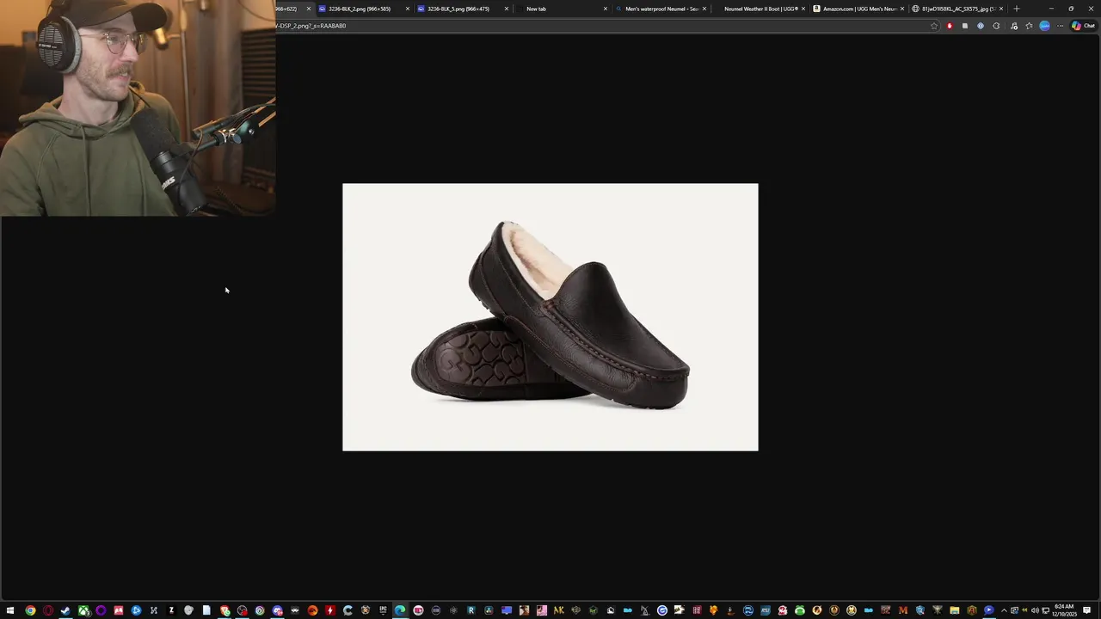The width and height of the screenshot is (1101, 619).
Task: Close the New tab tab
Action: 606,9
